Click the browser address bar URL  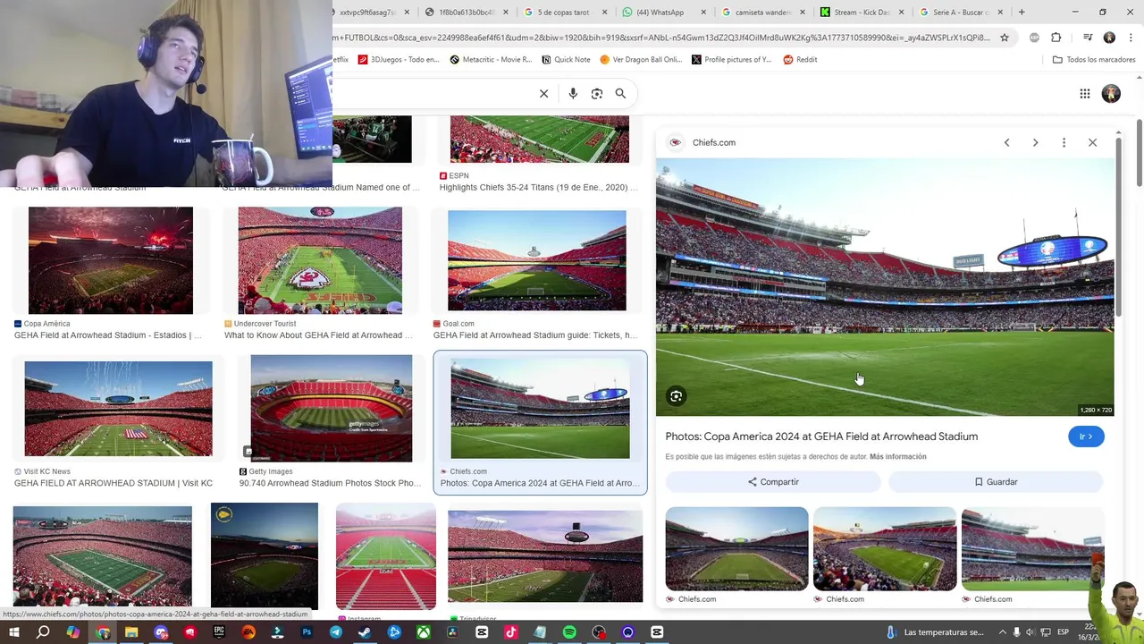pyautogui.click(x=661, y=38)
